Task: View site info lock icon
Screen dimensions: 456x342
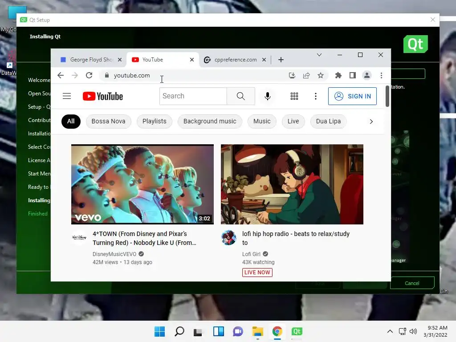Action: (107, 75)
